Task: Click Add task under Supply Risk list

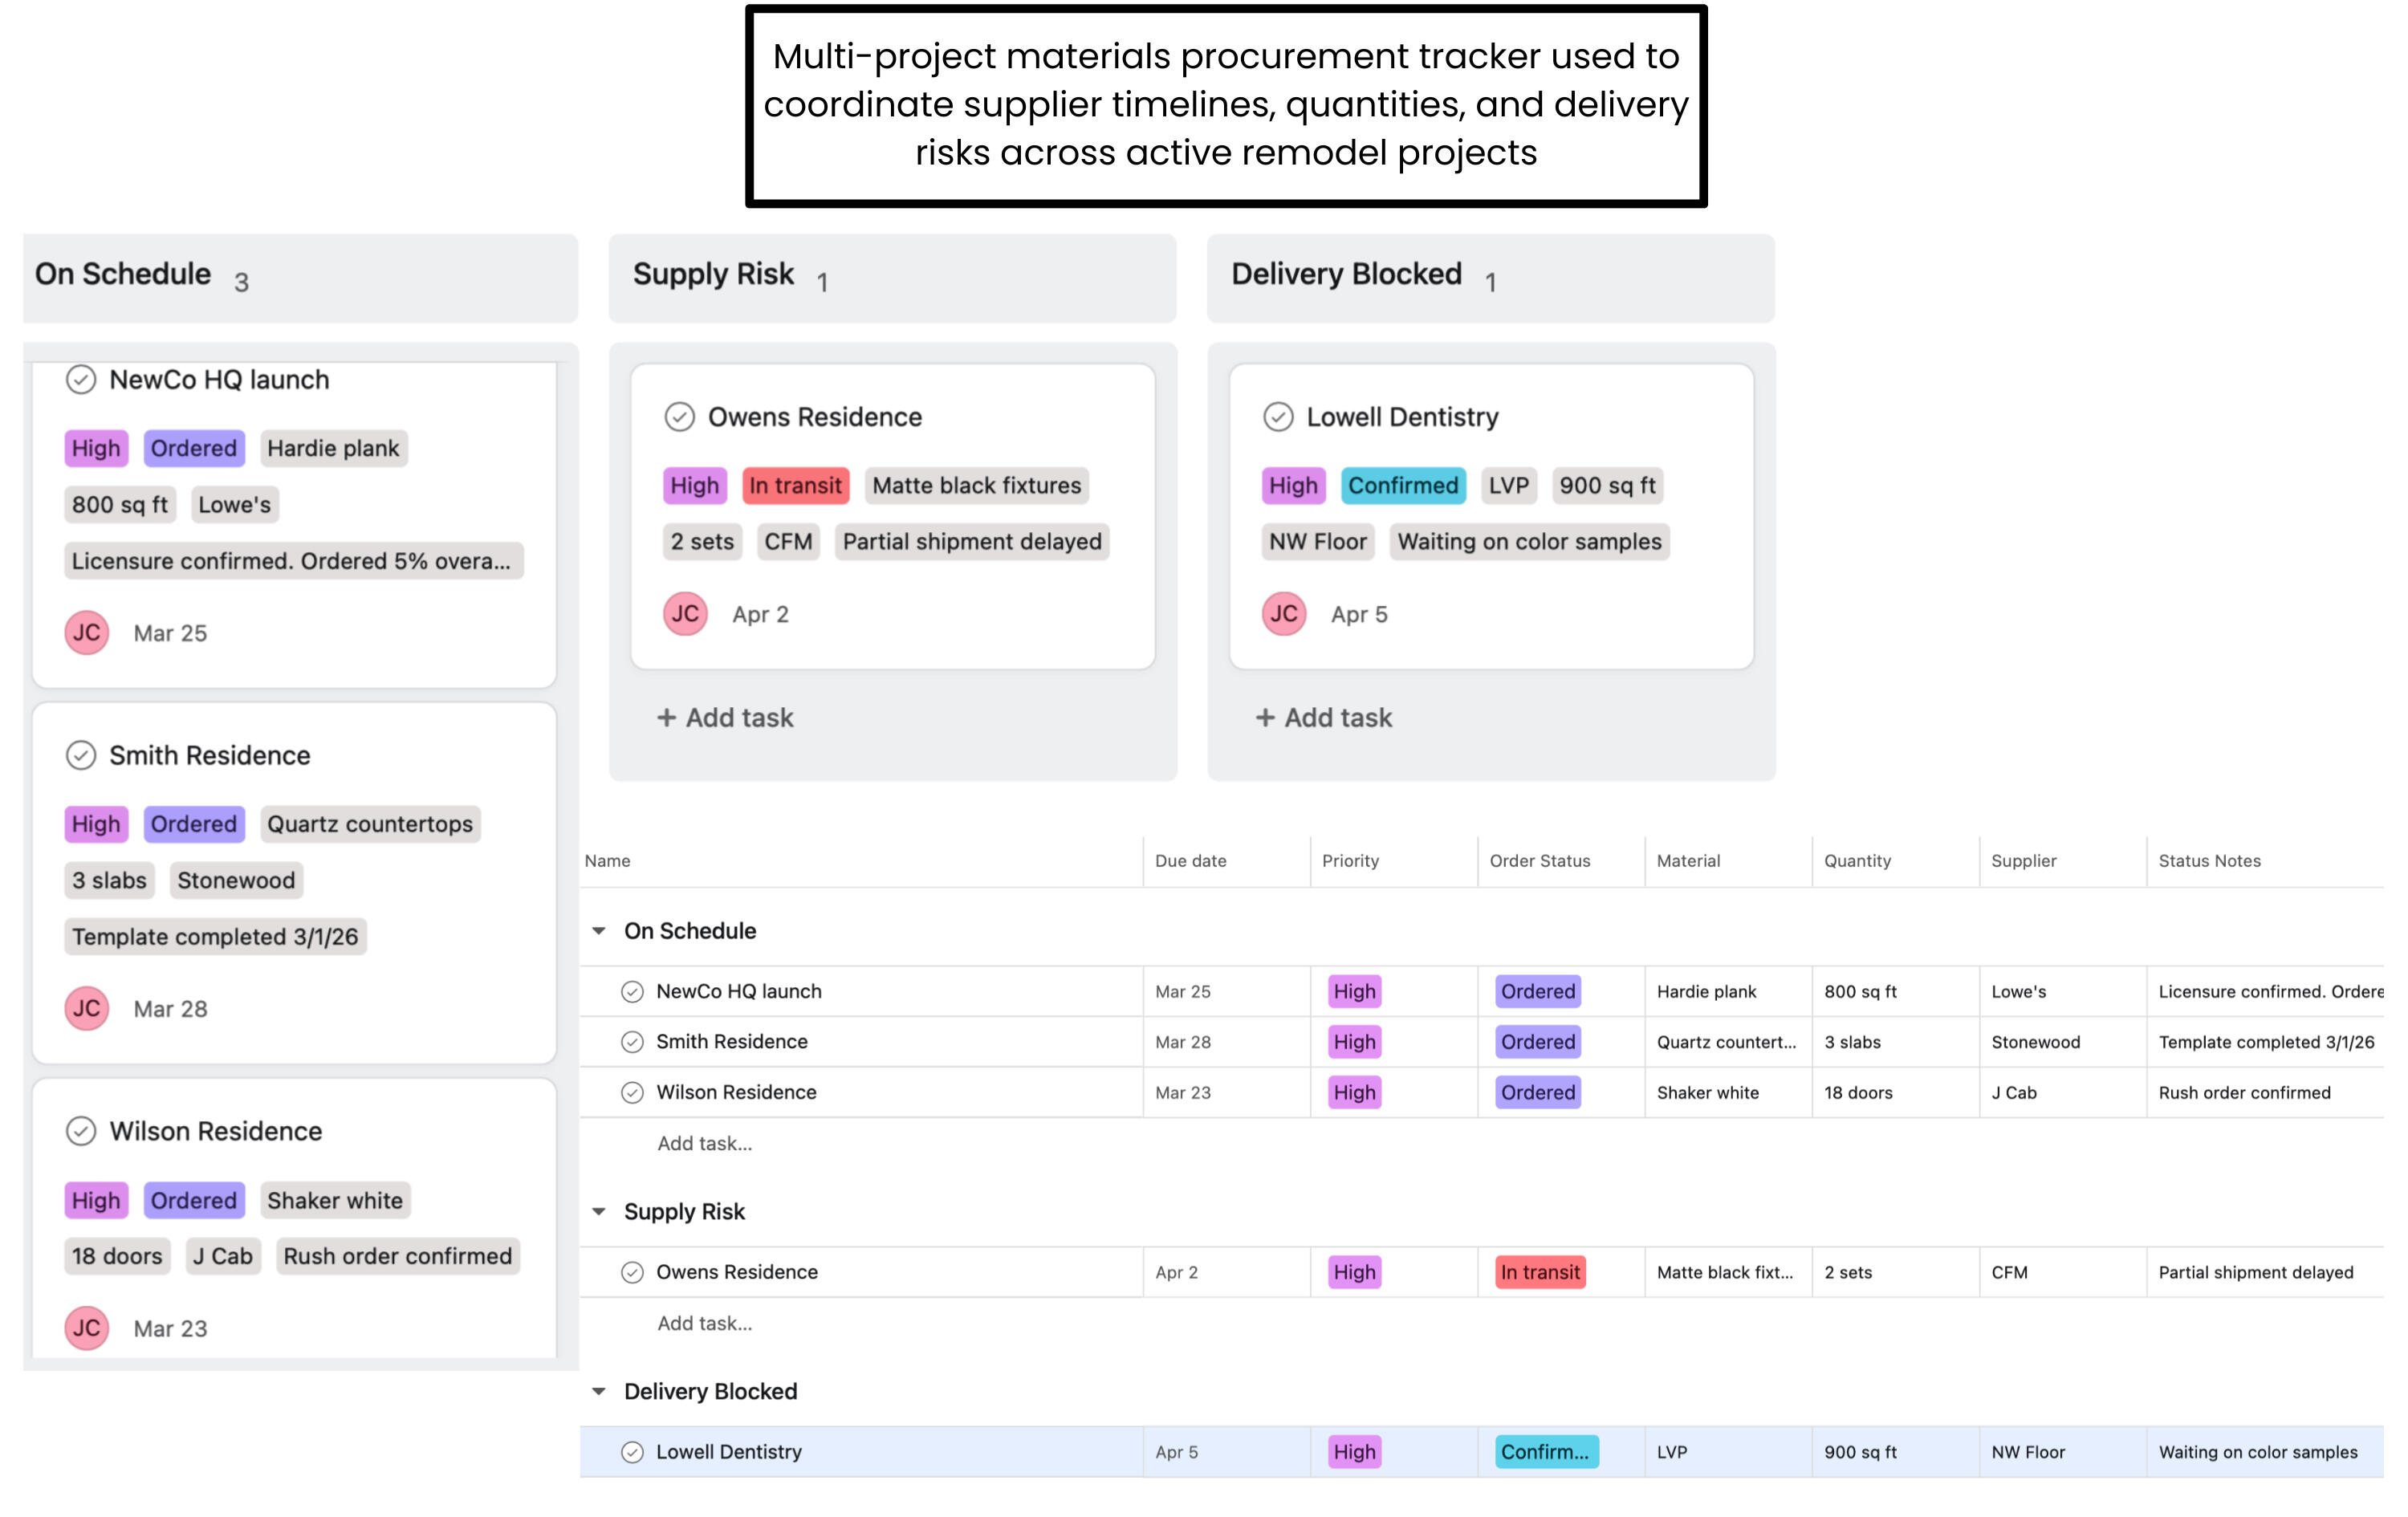Action: [x=704, y=1323]
